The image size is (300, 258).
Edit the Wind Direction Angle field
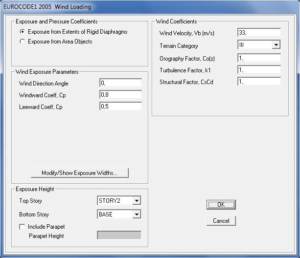121,83
